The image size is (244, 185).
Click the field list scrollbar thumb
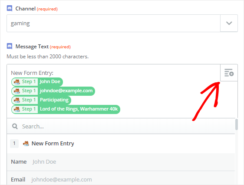[237, 124]
